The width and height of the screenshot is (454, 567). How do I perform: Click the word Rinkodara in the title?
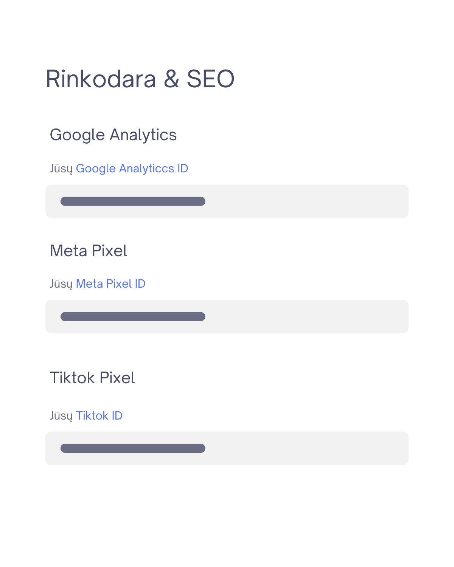(x=101, y=79)
